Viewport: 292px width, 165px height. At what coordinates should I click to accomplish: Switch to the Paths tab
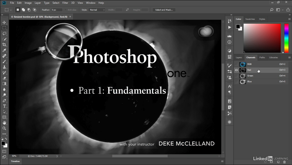click(262, 57)
